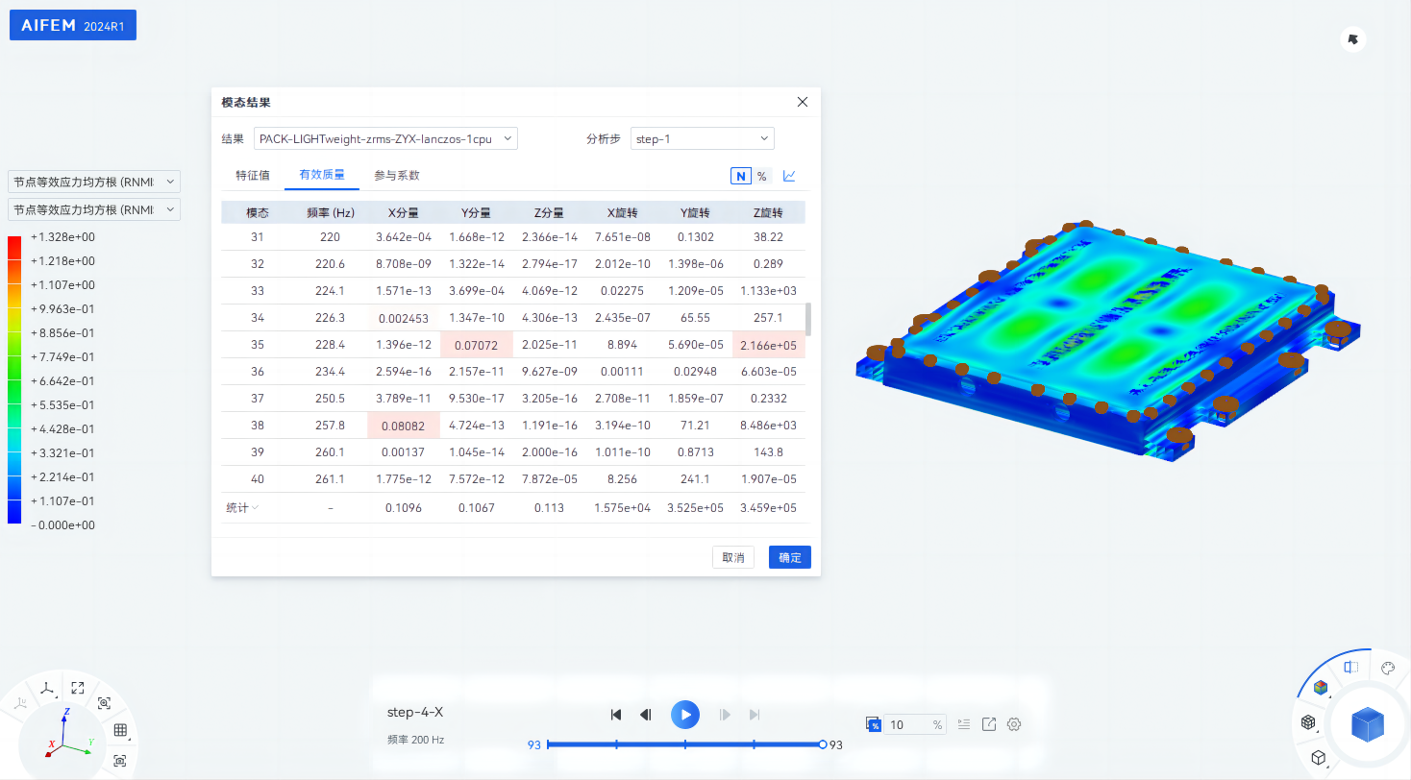Click the Y分量 column header
Screen dimensions: 1411x780
point(477,212)
